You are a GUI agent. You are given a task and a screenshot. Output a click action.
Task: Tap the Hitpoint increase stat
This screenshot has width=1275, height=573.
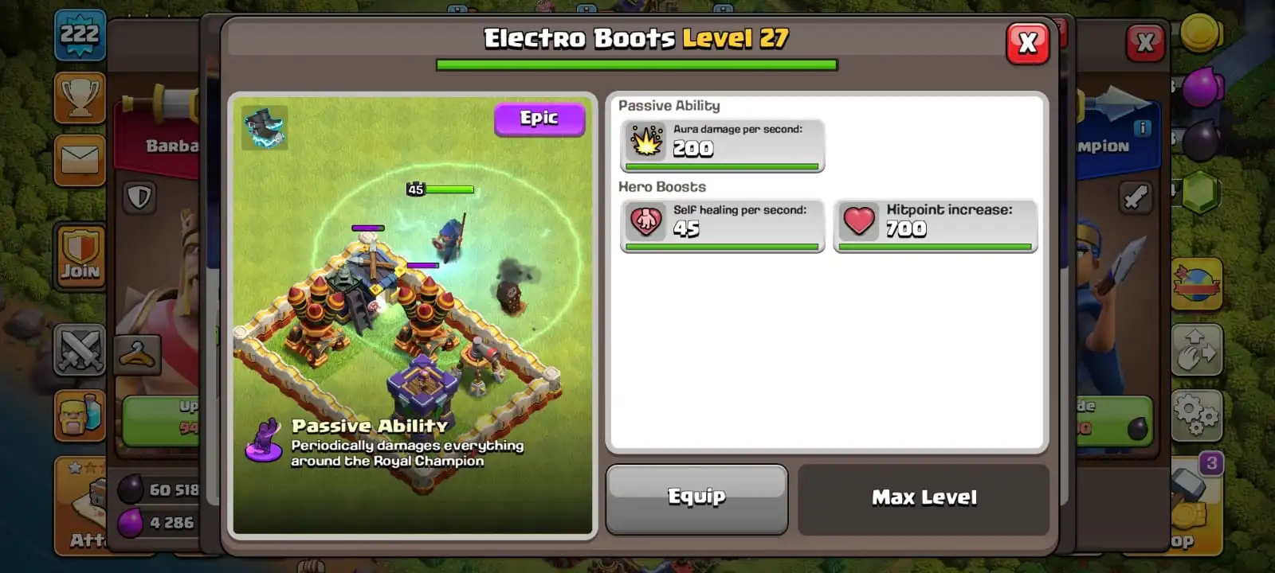click(936, 226)
